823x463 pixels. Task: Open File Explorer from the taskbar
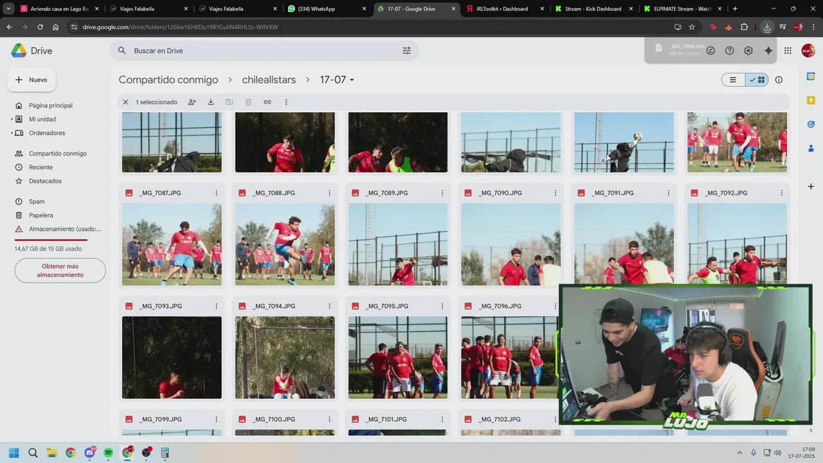tap(51, 453)
